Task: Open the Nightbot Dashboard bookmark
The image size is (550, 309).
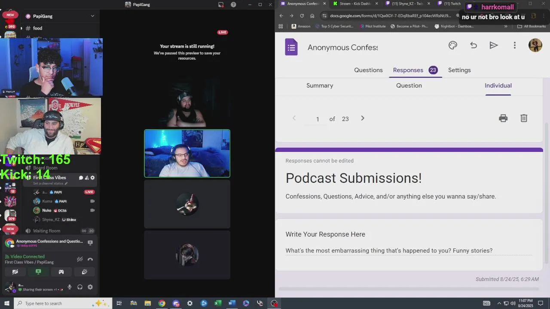Action: pos(454,26)
